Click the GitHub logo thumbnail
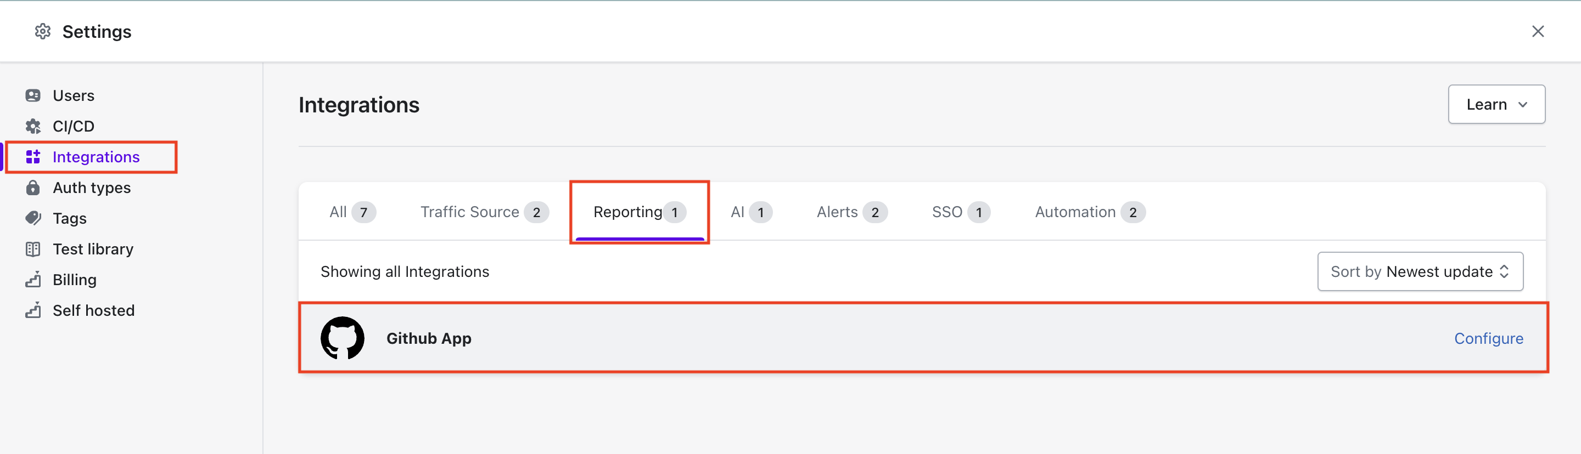The height and width of the screenshot is (454, 1581). coord(343,338)
